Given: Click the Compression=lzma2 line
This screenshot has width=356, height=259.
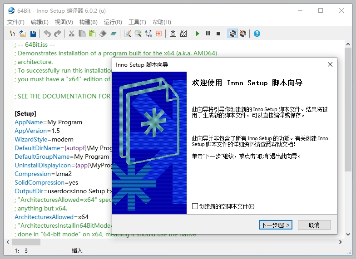Looking at the screenshot, I should (x=43, y=174).
